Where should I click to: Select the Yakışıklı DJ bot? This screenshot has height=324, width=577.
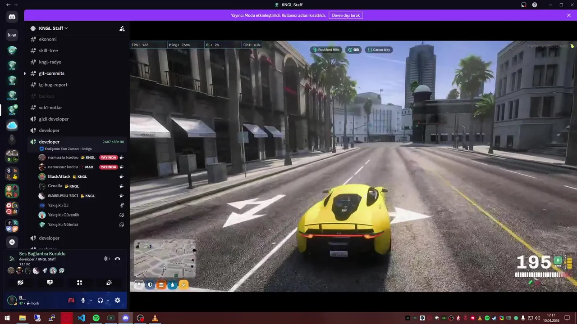[81, 205]
